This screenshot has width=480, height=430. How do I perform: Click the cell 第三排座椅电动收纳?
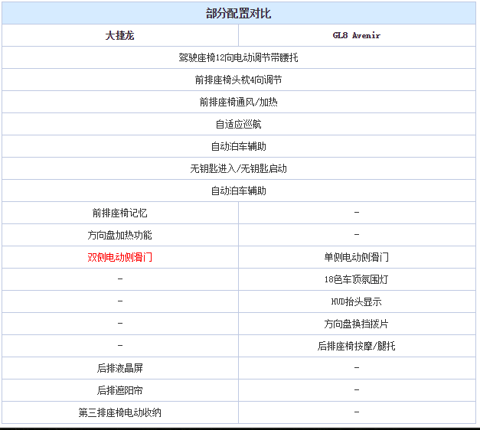pyautogui.click(x=119, y=412)
